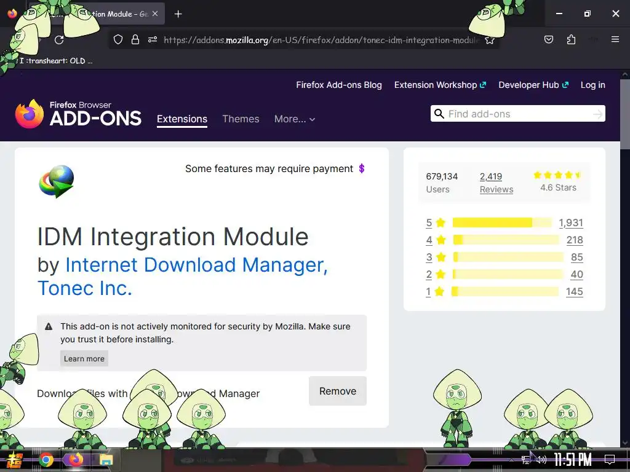Open File Explorer from taskbar
Viewport: 630px width, 472px height.
[106, 460]
